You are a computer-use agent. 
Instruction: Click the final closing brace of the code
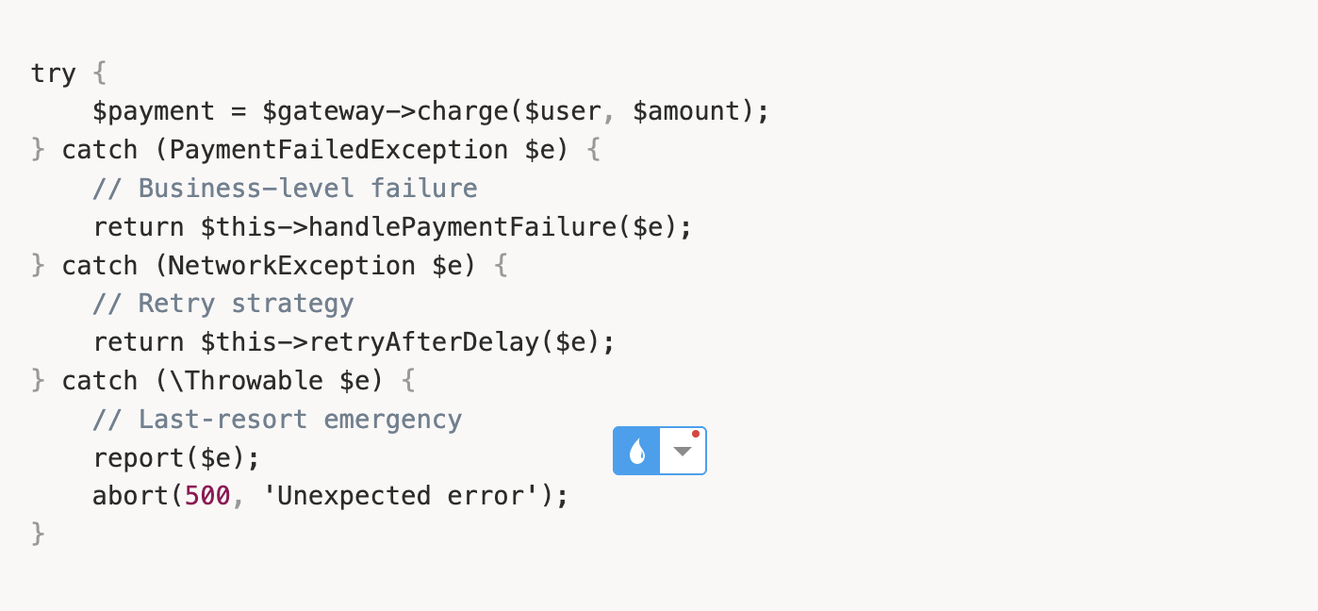(x=38, y=535)
